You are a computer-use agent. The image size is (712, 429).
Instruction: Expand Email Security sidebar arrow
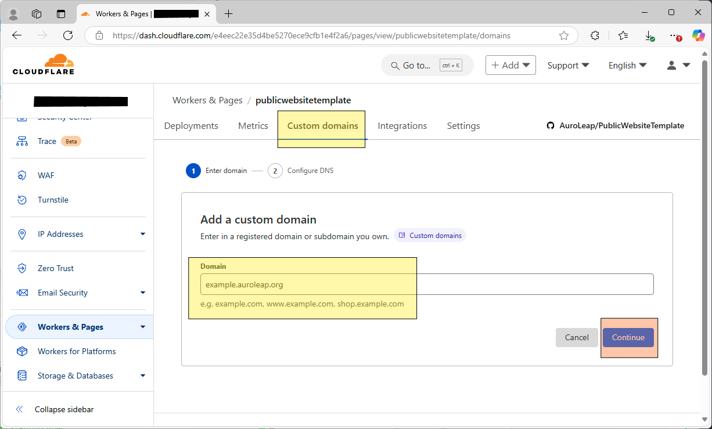click(x=143, y=293)
